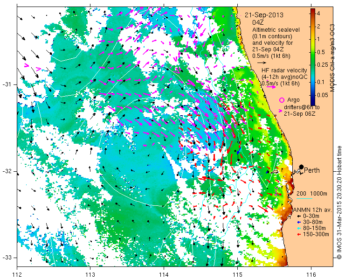Image resolution: width=345 pixels, height=280 pixels.
Task: Click the 'Argo' legend label
Action: pyautogui.click(x=293, y=100)
